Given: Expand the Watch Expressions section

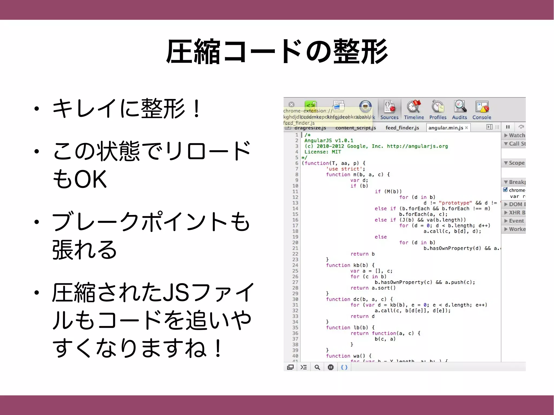Looking at the screenshot, I should (x=514, y=135).
